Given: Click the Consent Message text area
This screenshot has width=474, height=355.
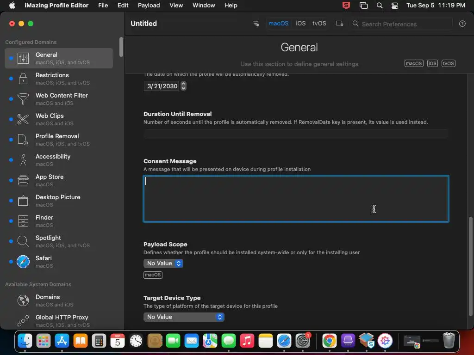Looking at the screenshot, I should 296,199.
